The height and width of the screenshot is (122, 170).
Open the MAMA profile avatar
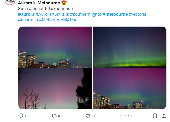pos(10,2)
